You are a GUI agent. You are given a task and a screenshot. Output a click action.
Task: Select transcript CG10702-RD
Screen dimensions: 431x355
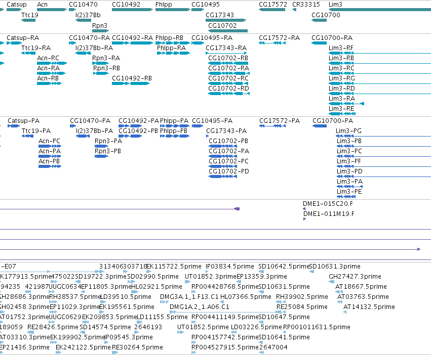(229, 94)
